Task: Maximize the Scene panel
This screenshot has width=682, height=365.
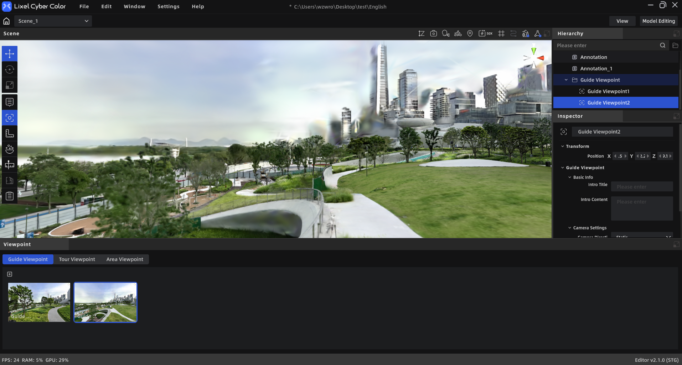Action: coord(547,33)
